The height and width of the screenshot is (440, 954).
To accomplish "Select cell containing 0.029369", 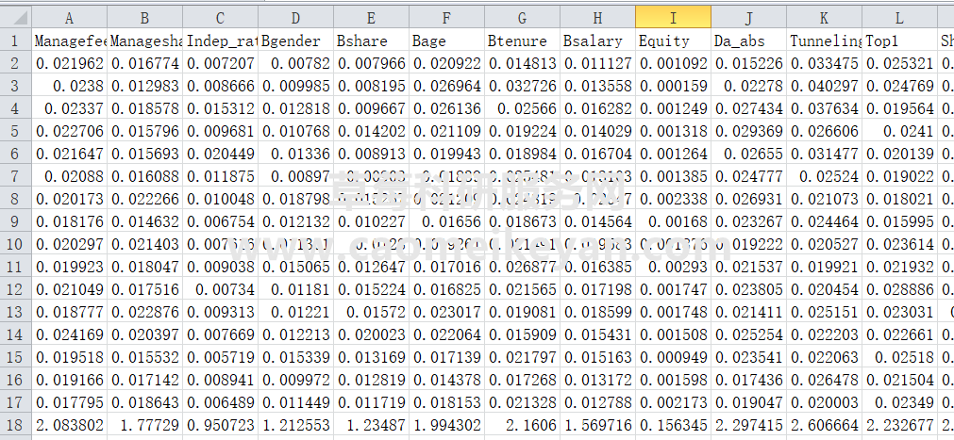I will [x=748, y=131].
